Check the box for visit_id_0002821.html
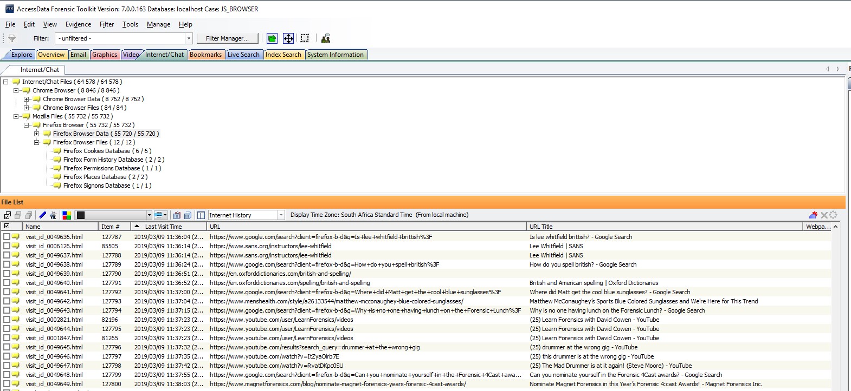This screenshot has width=851, height=391. pyautogui.click(x=7, y=320)
